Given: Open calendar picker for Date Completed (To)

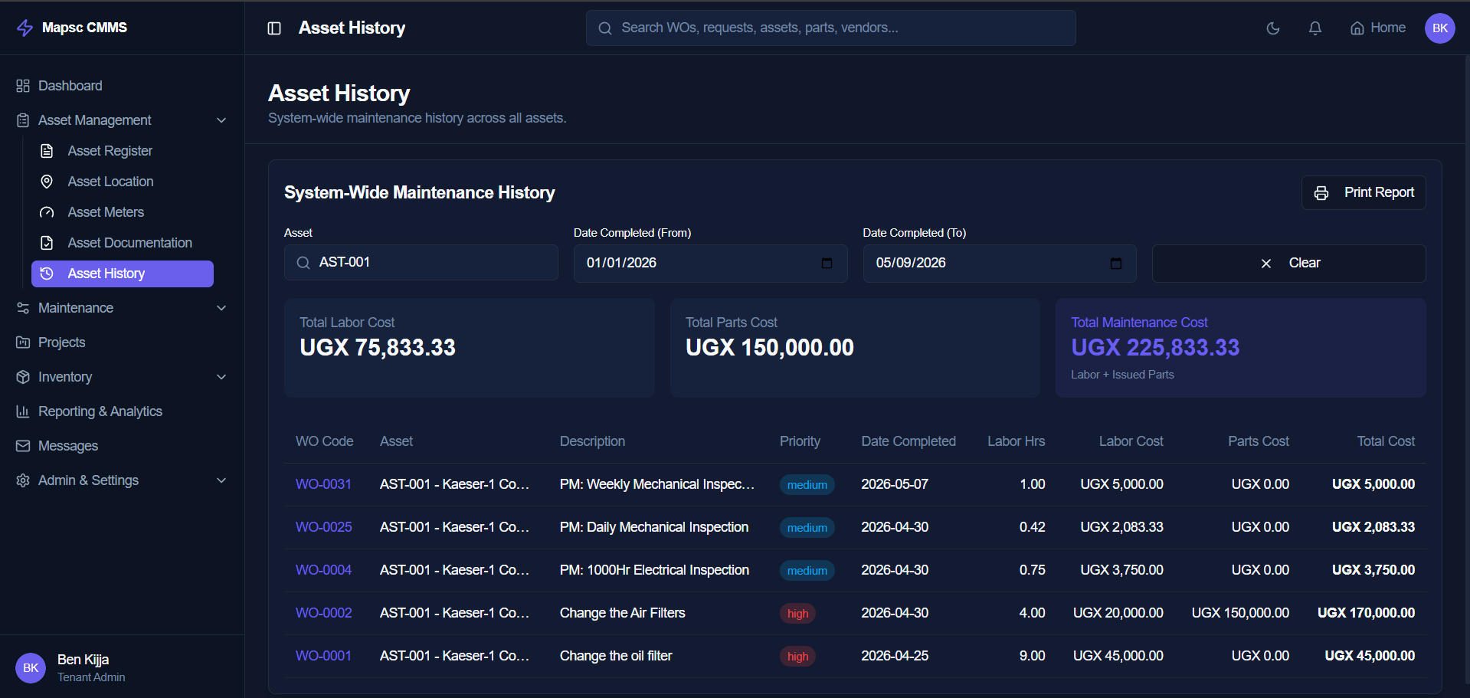Looking at the screenshot, I should click(x=1116, y=264).
